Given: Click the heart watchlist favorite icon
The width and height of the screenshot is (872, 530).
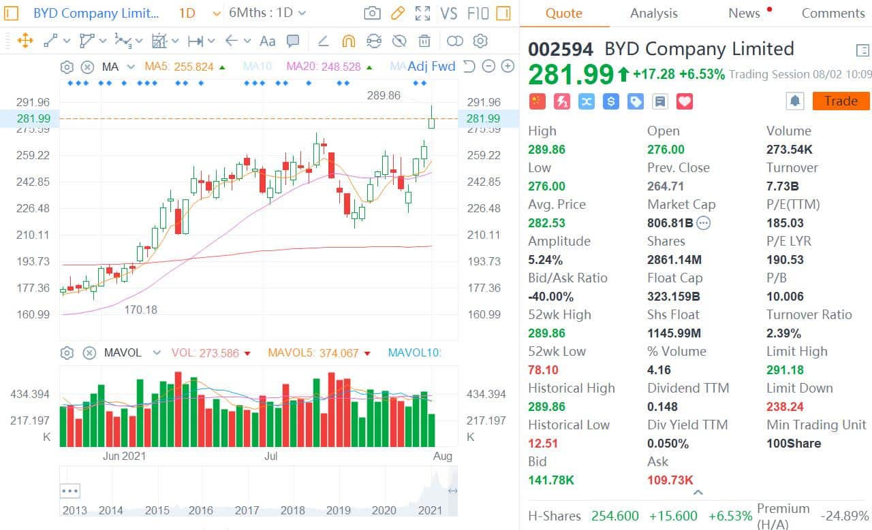Looking at the screenshot, I should coord(685,101).
